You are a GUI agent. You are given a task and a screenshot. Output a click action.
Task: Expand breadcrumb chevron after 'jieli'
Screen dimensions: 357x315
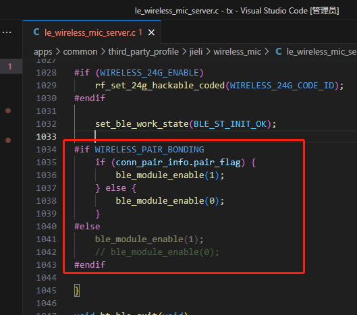(208, 52)
